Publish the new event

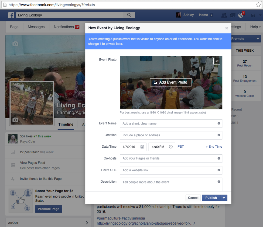point(211,198)
